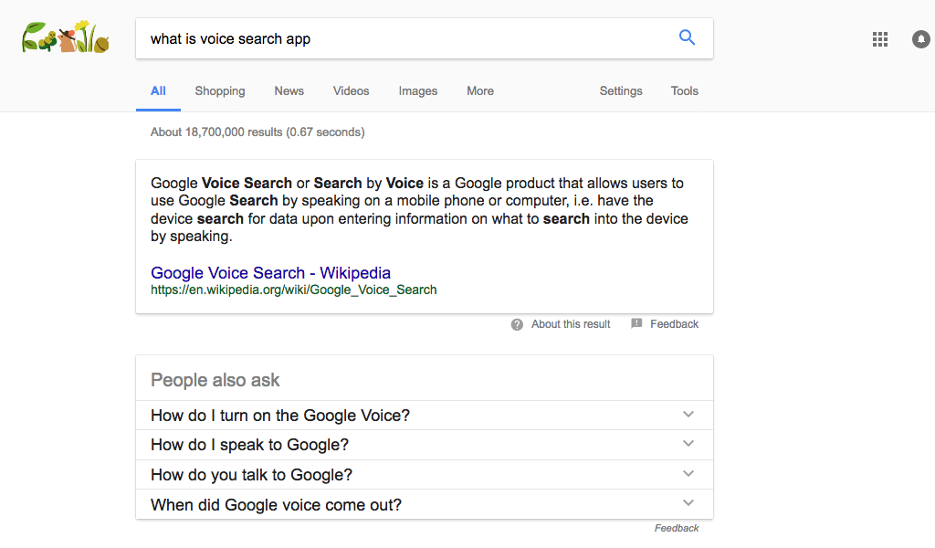The image size is (935, 548).
Task: Click Feedback link below featured snippet
Action: [674, 324]
